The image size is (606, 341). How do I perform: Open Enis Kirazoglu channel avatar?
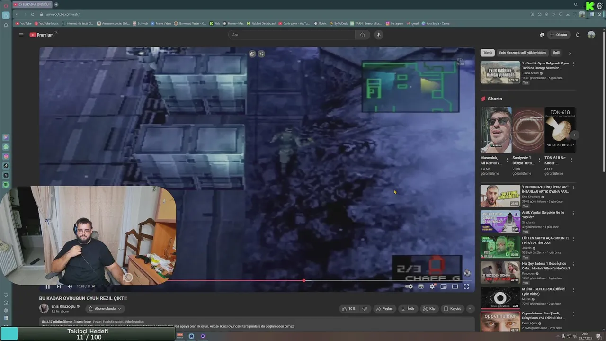pyautogui.click(x=44, y=308)
